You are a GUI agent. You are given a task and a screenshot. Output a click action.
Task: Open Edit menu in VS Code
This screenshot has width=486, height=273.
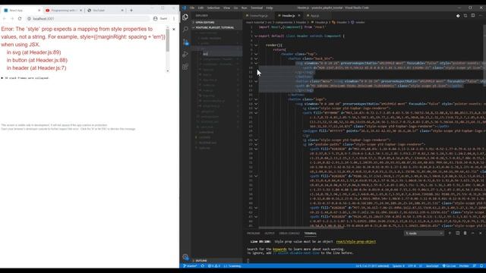point(200,8)
